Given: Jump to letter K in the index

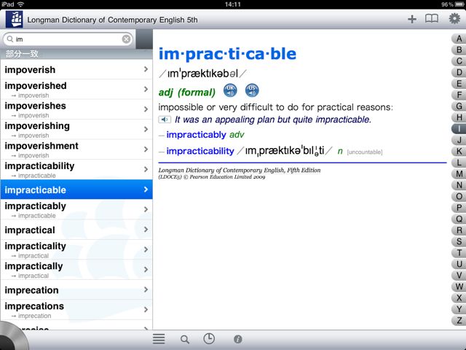Looking at the screenshot, I should point(459,152).
